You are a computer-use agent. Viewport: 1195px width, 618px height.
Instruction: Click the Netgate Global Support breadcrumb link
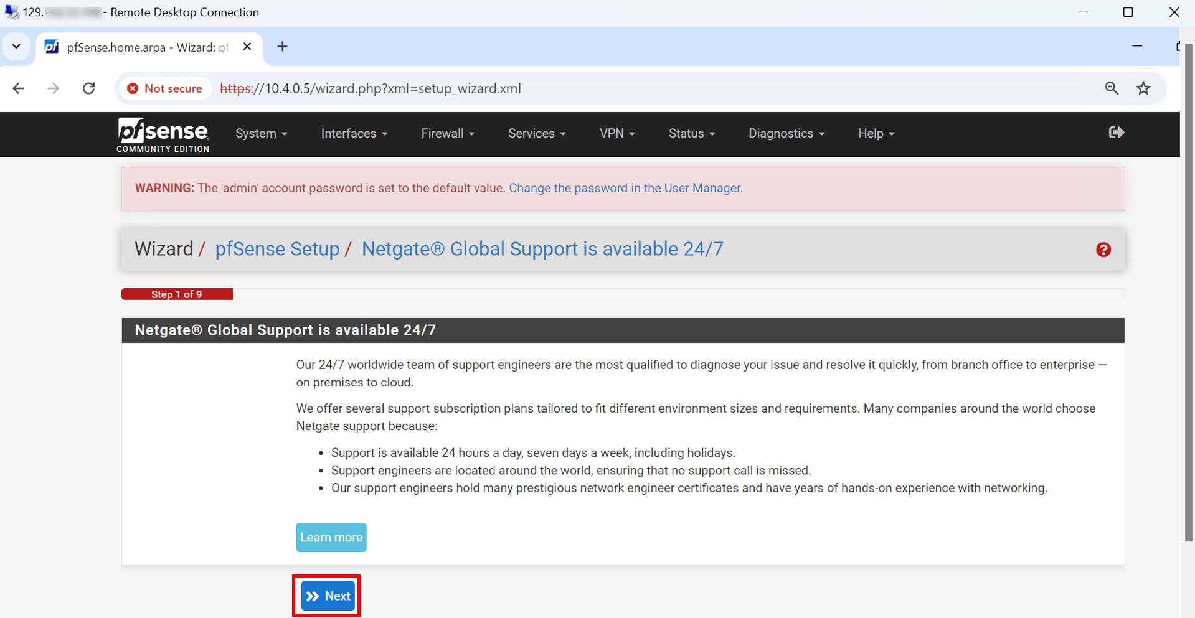(x=542, y=249)
